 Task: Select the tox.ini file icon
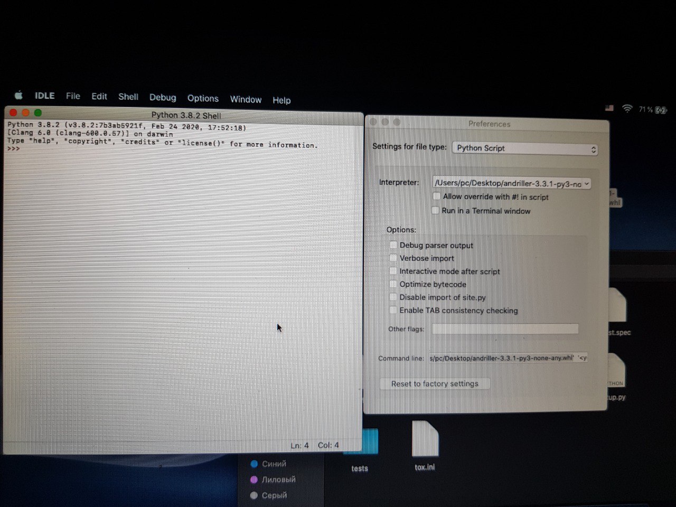coord(425,439)
